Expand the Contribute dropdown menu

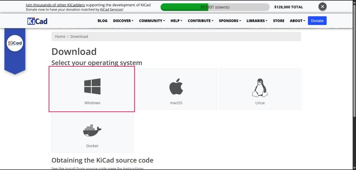click(x=201, y=21)
